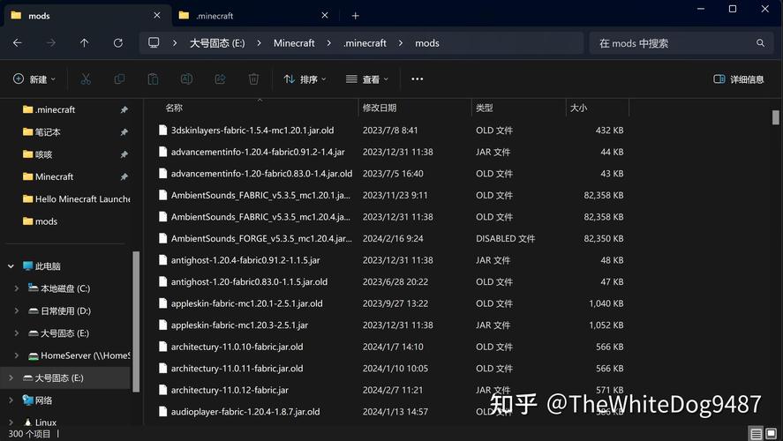Click the Cut scissors icon in toolbar
Image resolution: width=783 pixels, height=441 pixels.
click(x=86, y=79)
